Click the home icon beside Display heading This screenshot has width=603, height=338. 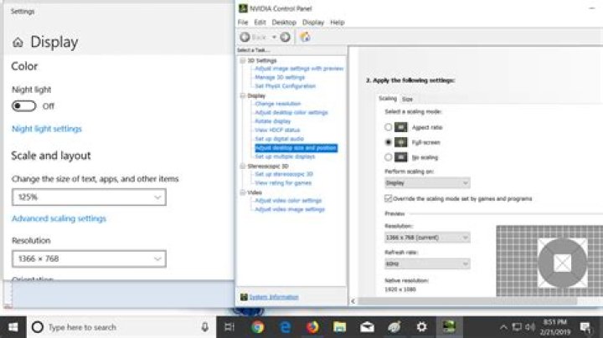[x=18, y=42]
